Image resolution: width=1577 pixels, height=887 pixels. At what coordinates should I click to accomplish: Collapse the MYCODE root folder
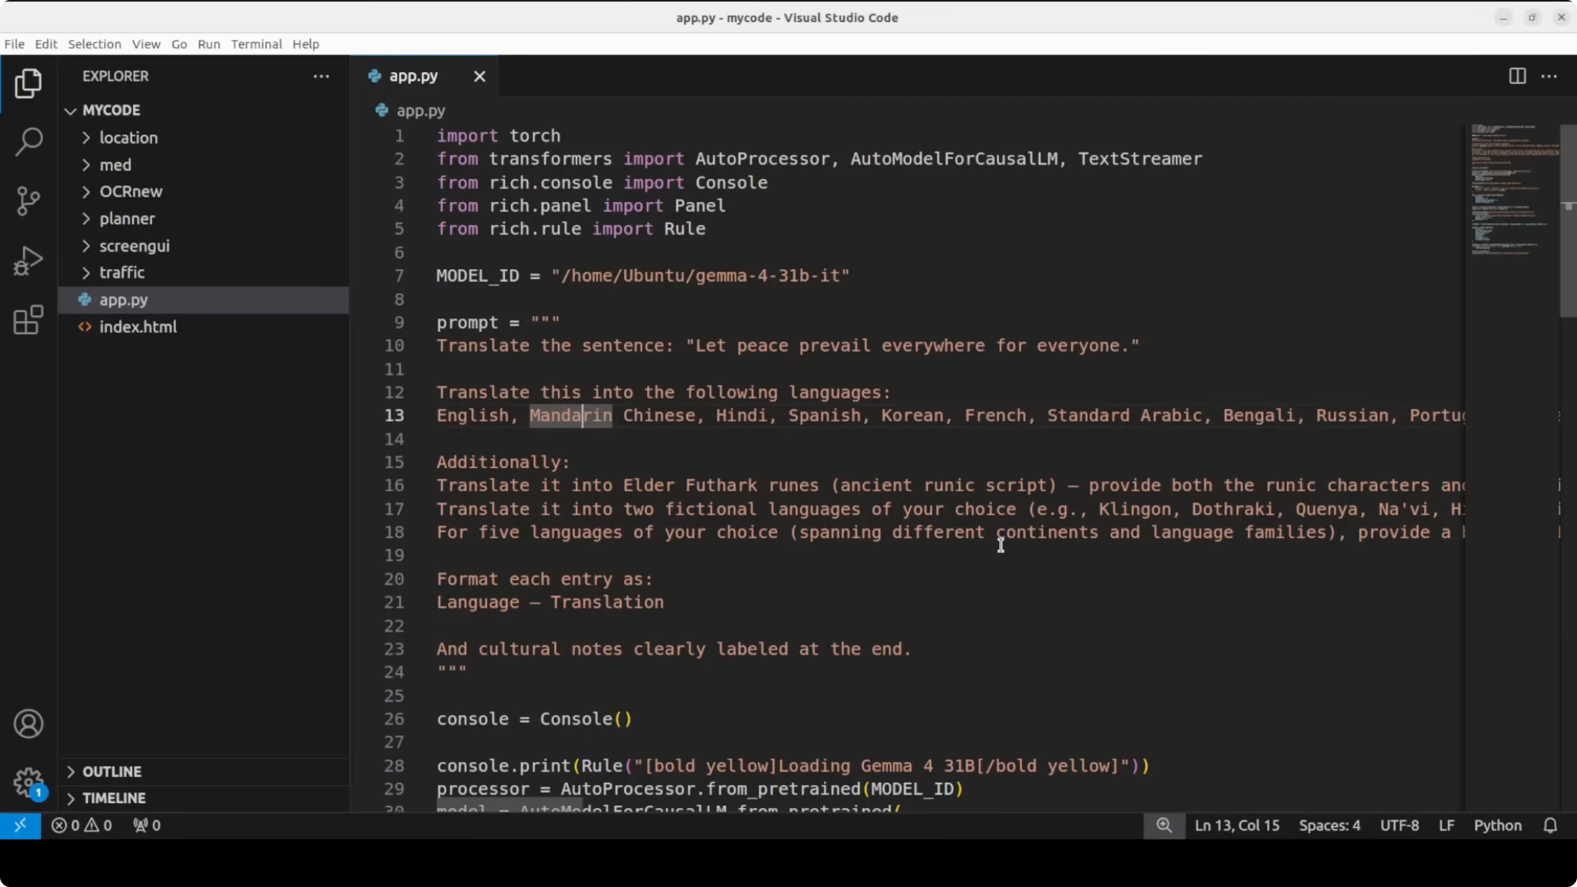tap(111, 110)
